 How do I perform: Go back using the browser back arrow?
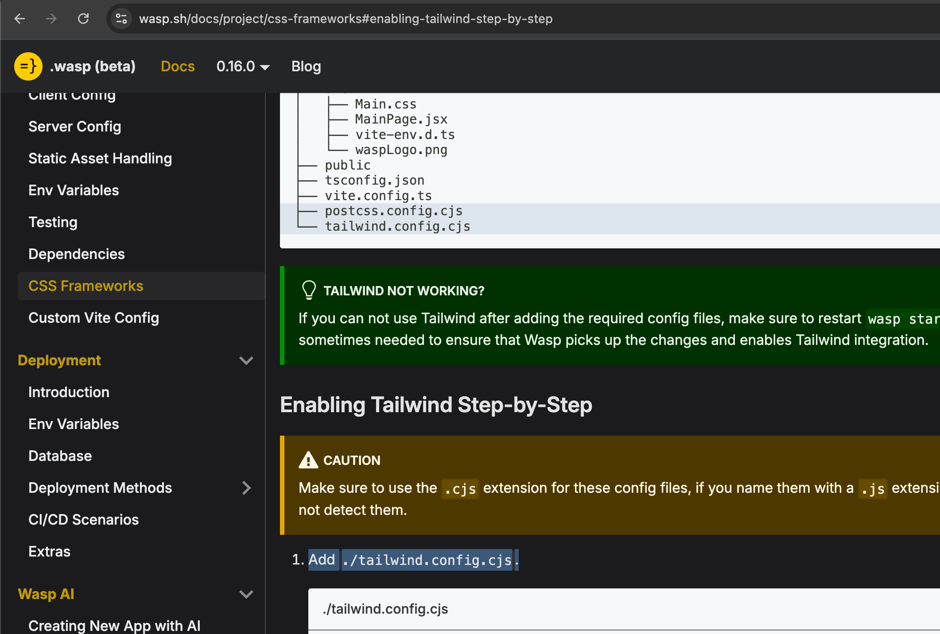(x=19, y=19)
